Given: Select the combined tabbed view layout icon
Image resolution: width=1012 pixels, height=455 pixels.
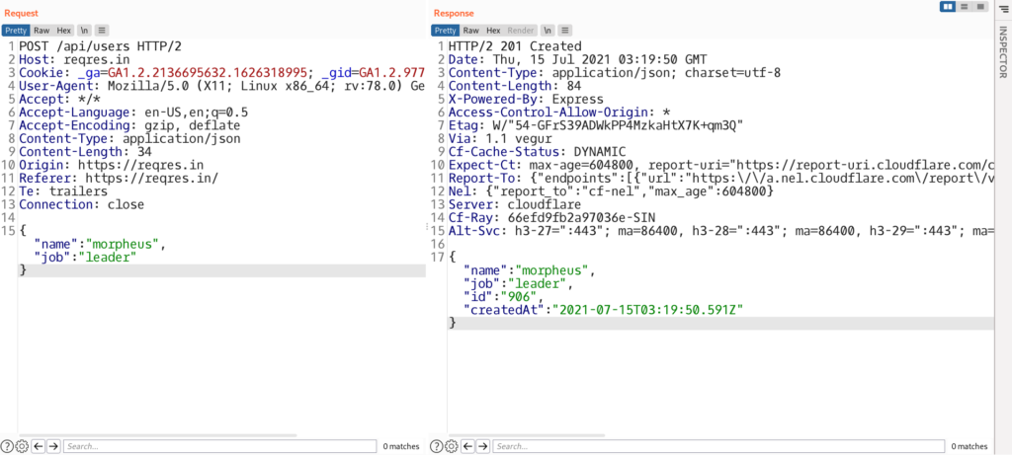Looking at the screenshot, I should [981, 7].
